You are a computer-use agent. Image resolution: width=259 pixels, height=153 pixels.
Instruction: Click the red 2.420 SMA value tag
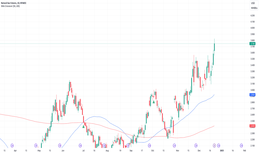click(252, 126)
